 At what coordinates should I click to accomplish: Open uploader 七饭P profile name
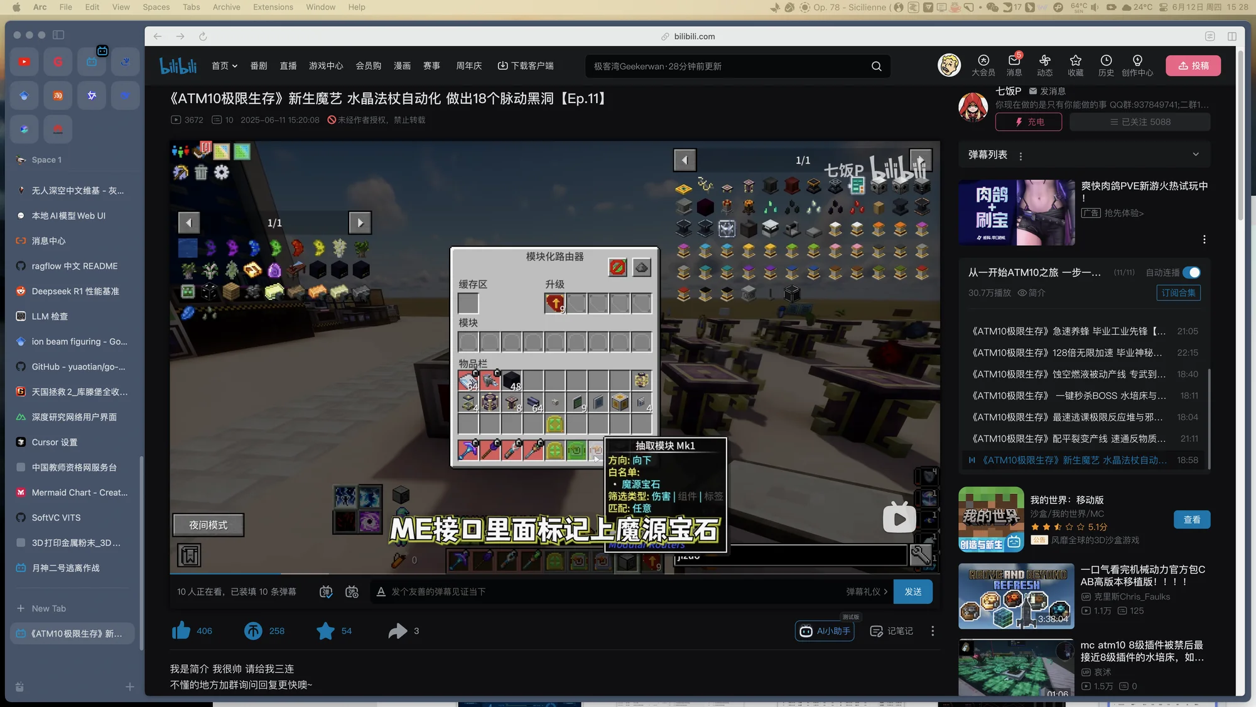(1008, 91)
